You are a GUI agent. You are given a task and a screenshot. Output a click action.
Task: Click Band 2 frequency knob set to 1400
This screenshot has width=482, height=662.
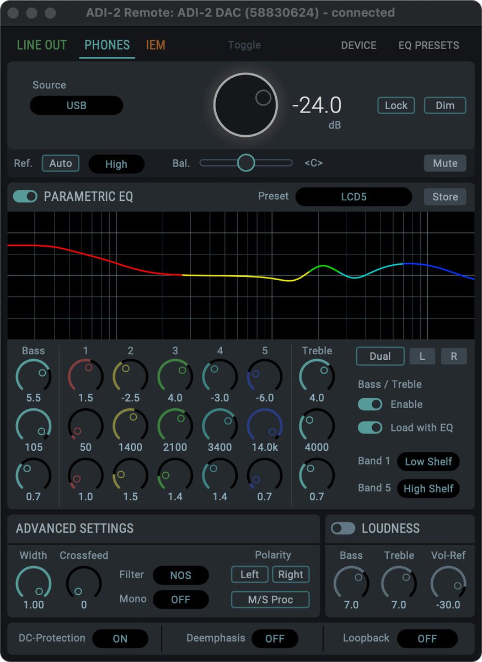pyautogui.click(x=130, y=425)
